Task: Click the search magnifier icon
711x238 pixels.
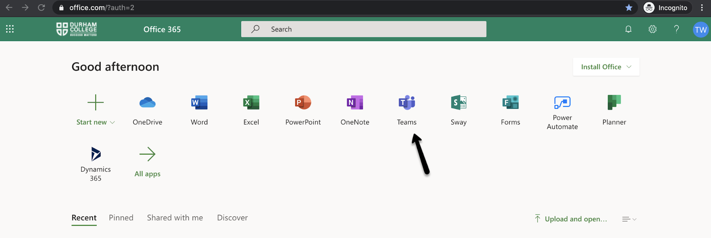Action: pos(255,29)
